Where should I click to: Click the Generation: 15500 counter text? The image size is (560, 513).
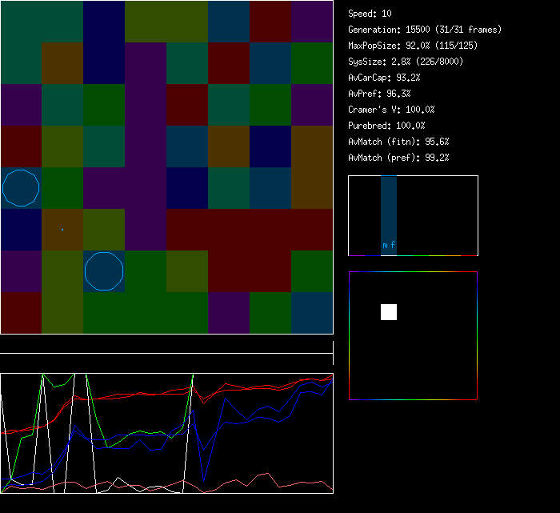(x=425, y=30)
